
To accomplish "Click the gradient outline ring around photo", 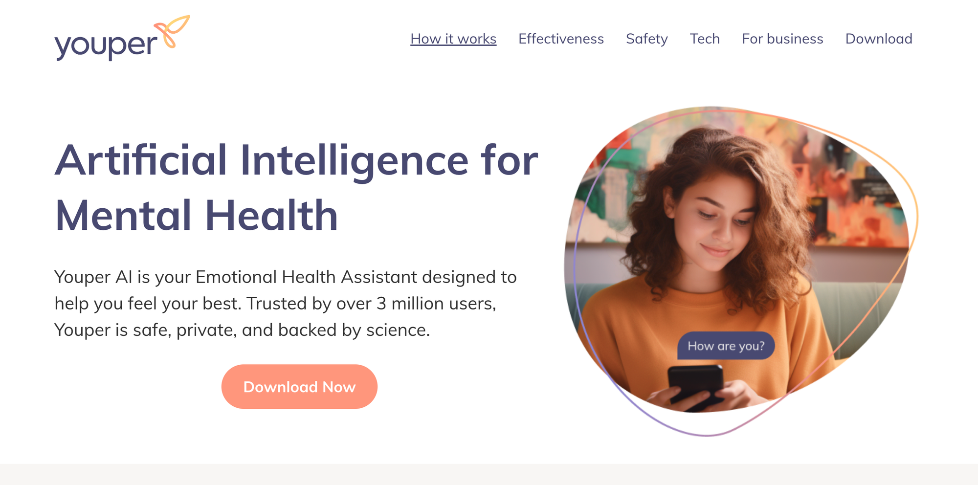I will pyautogui.click(x=917, y=215).
